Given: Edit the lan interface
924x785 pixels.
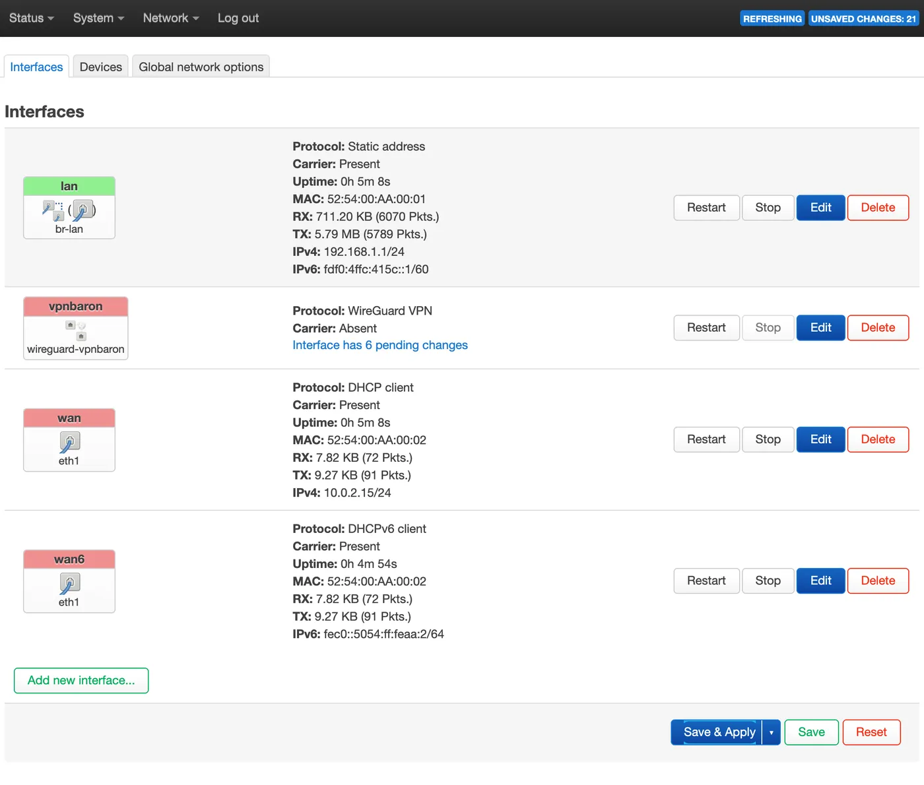Looking at the screenshot, I should [821, 208].
